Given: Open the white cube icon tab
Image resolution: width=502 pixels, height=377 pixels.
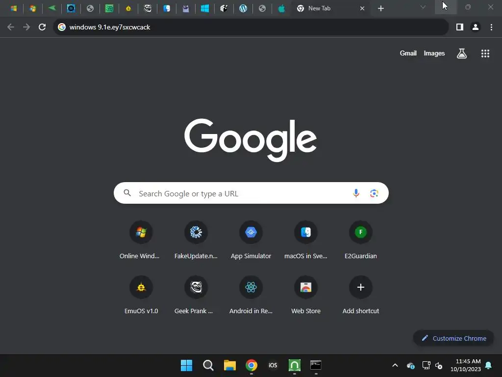Looking at the screenshot, I should pyautogui.click(x=224, y=8).
